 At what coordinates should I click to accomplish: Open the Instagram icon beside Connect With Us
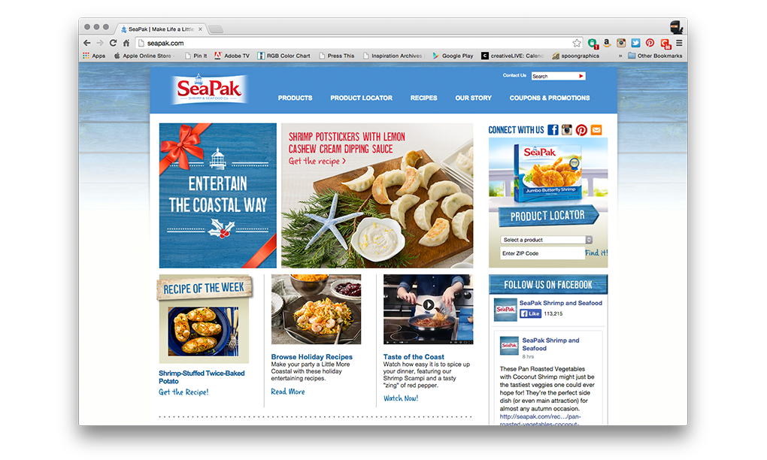567,130
